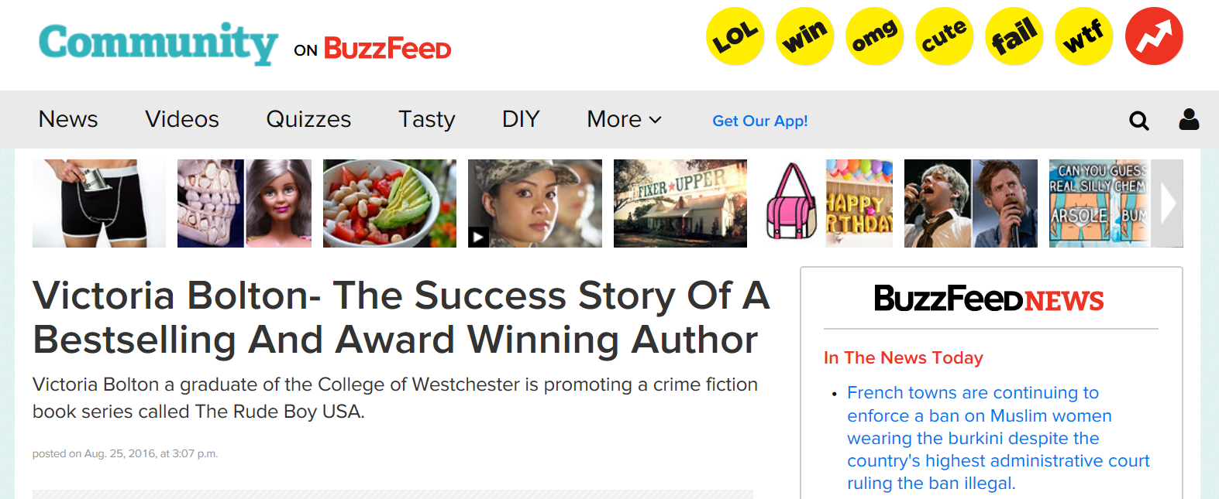1219x499 pixels.
Task: Select the cute reaction badge
Action: click(x=944, y=35)
